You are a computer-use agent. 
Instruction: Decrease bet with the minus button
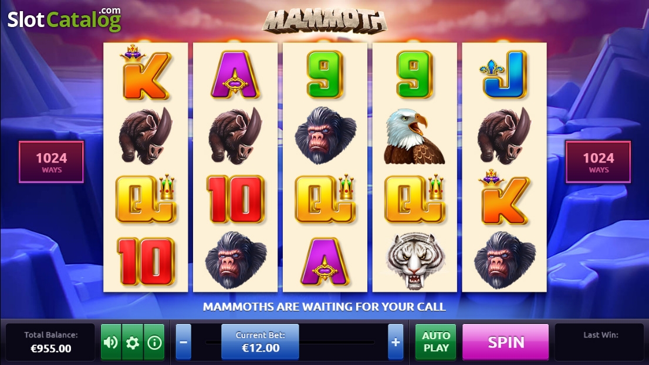tap(183, 342)
